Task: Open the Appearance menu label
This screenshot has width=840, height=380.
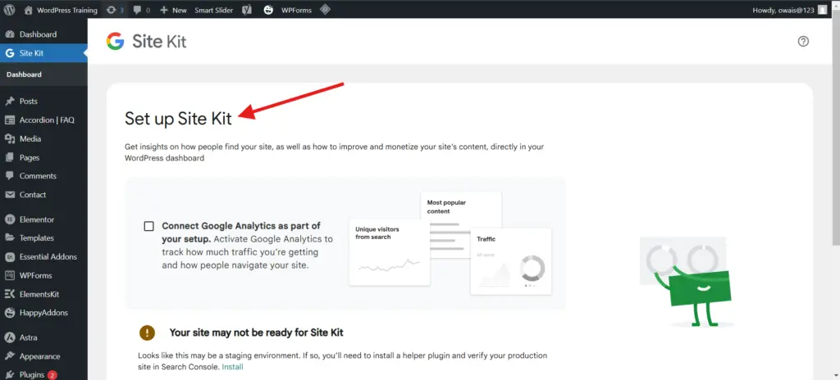Action: (x=39, y=356)
